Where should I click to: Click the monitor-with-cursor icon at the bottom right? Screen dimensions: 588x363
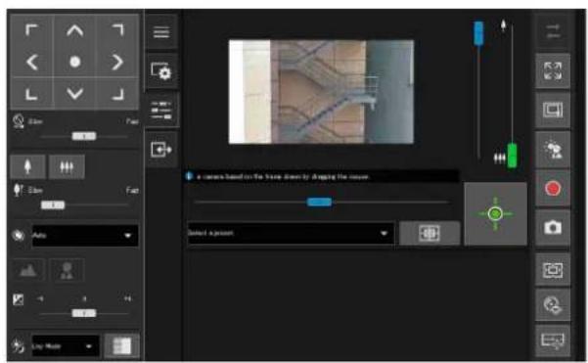pyautogui.click(x=553, y=340)
